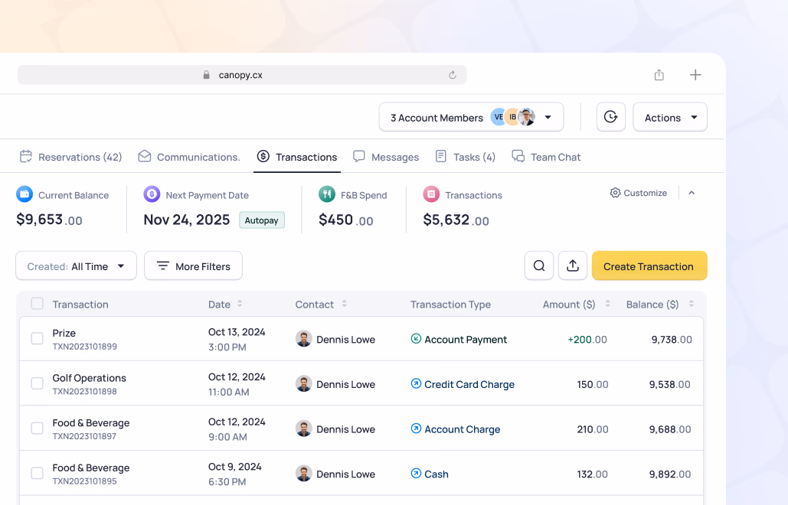Image resolution: width=788 pixels, height=505 pixels.
Task: Click the IB member avatar
Action: [512, 117]
